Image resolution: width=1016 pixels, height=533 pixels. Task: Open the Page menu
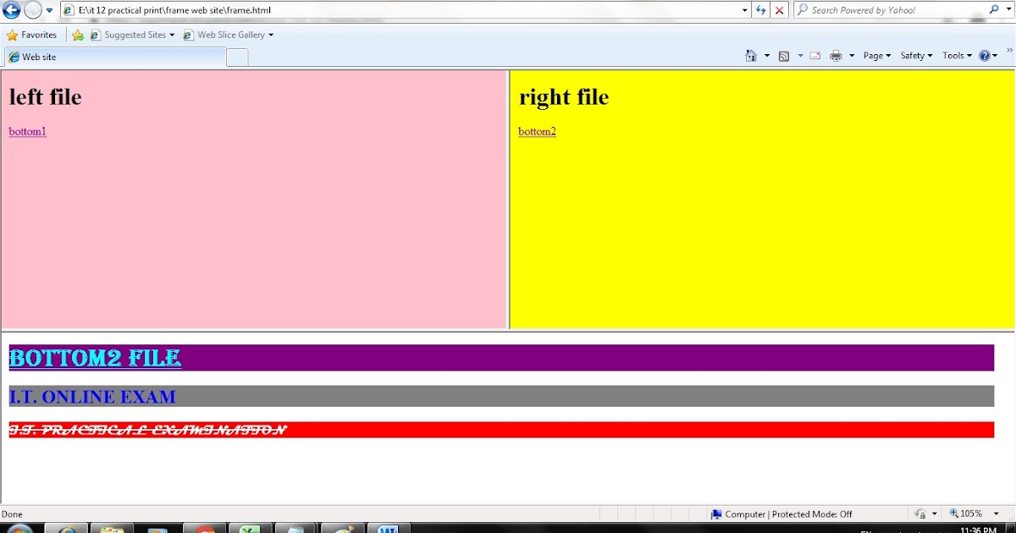click(876, 56)
